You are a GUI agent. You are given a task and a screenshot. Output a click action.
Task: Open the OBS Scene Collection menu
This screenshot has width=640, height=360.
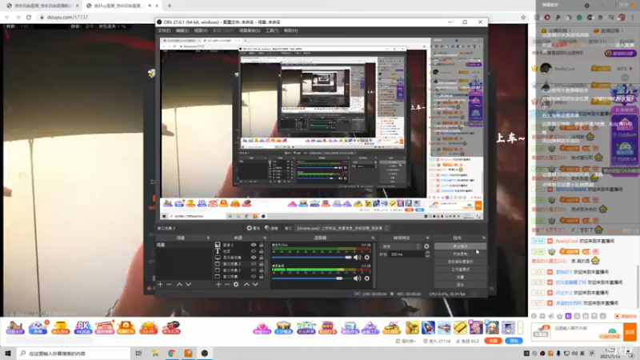pyautogui.click(x=250, y=30)
